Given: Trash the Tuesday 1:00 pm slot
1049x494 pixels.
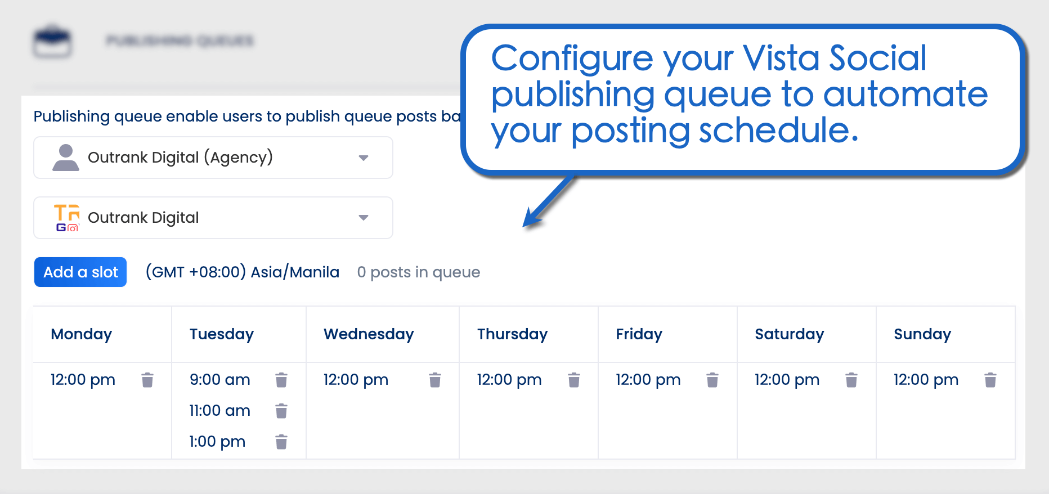Looking at the screenshot, I should pyautogui.click(x=281, y=442).
